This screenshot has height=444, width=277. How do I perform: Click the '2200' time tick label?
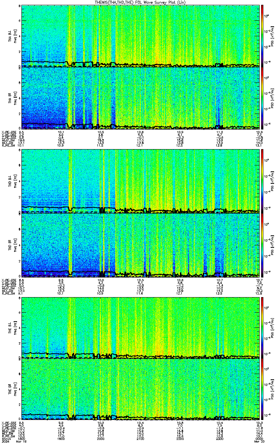[180, 439]
